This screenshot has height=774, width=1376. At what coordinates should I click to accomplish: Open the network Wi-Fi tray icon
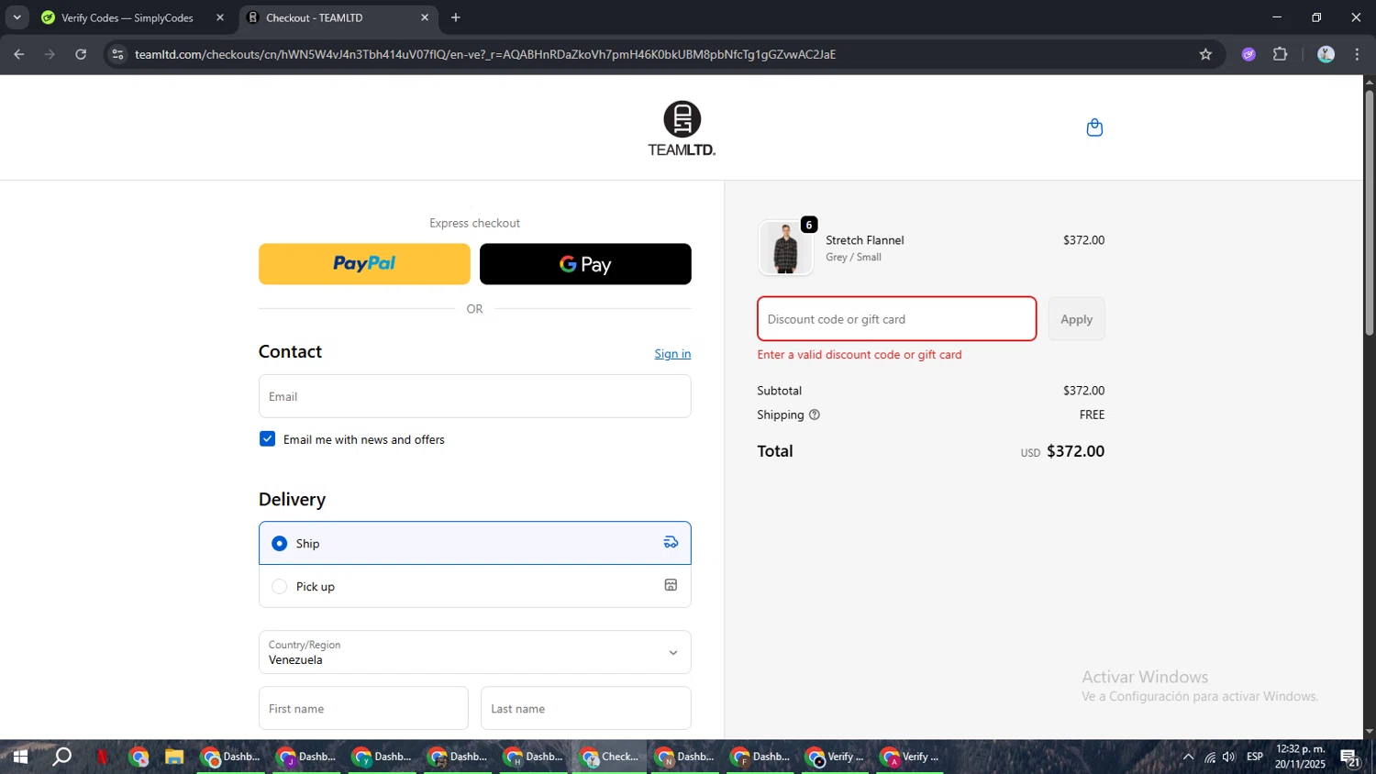[1210, 757]
